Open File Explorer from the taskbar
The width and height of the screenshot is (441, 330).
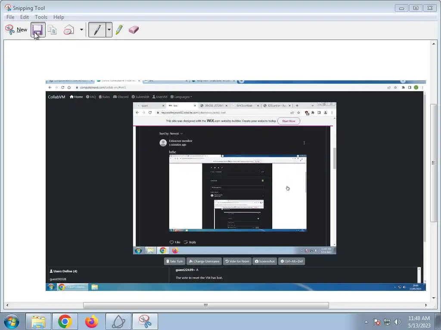(x=38, y=321)
